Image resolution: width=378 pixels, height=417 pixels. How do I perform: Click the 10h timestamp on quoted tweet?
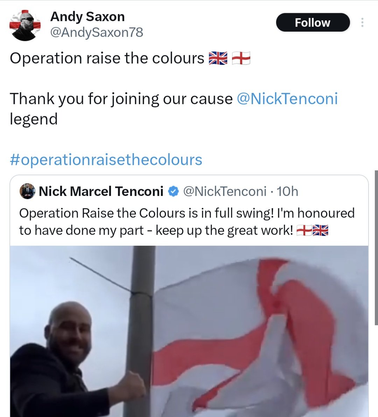click(x=287, y=191)
